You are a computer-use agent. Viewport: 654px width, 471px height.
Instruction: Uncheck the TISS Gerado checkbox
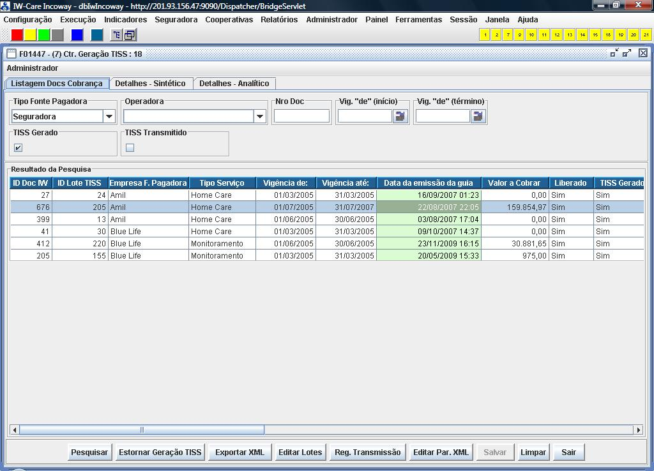[x=18, y=147]
